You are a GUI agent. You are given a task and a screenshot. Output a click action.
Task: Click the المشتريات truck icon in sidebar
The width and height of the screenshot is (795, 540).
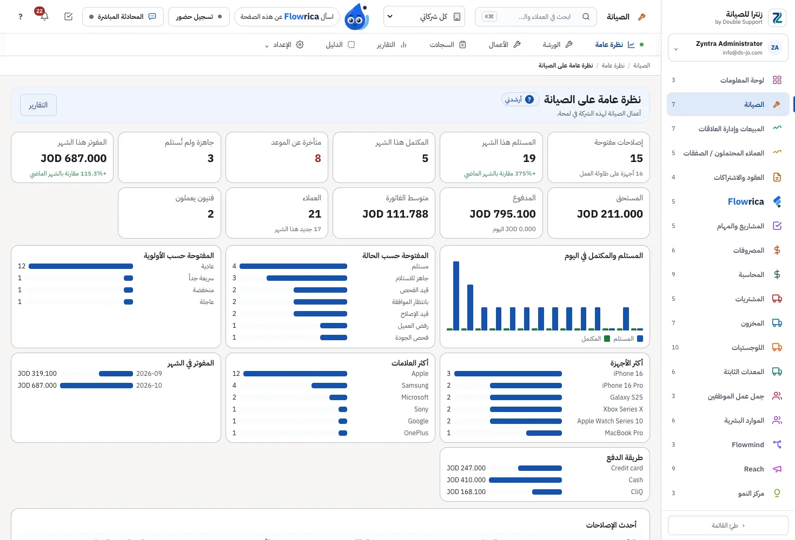(x=777, y=299)
